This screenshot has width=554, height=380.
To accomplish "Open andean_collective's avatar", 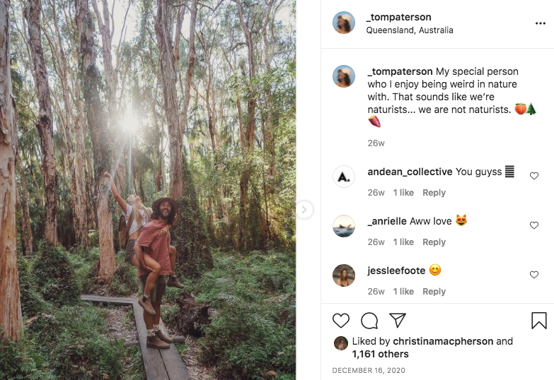I will pyautogui.click(x=344, y=176).
